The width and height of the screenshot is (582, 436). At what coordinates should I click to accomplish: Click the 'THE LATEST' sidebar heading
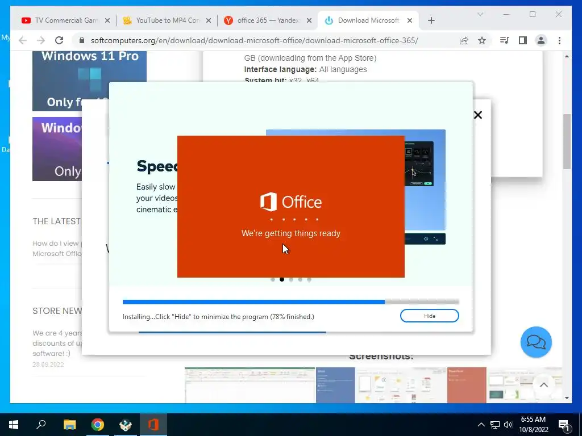click(56, 221)
